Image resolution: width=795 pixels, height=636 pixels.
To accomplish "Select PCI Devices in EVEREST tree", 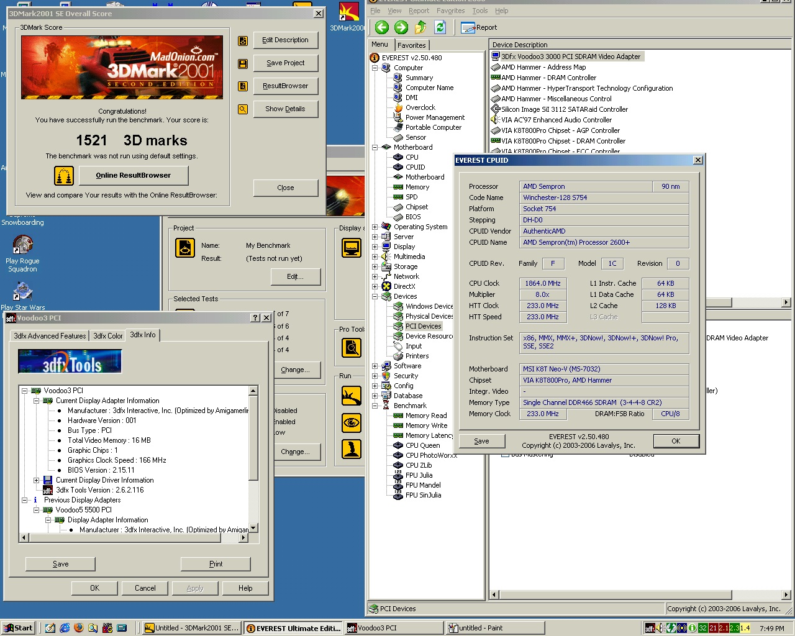I will click(x=423, y=326).
